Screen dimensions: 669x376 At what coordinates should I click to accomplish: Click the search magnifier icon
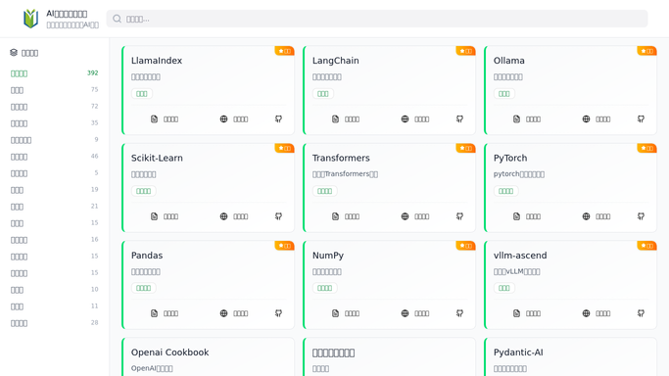click(x=117, y=19)
